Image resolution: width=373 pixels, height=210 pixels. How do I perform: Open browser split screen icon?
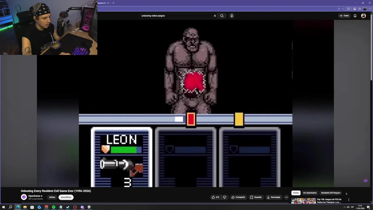pyautogui.click(x=339, y=9)
